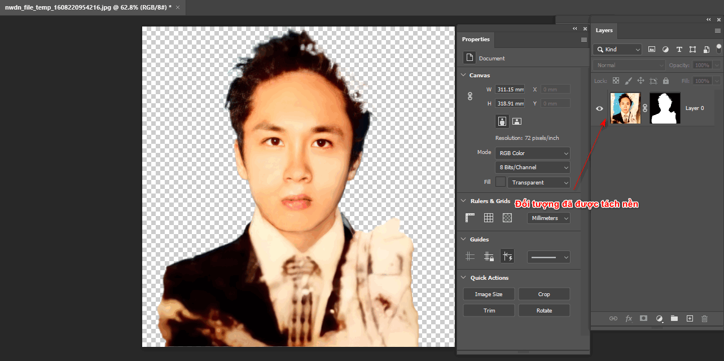
Task: Create a new group folder
Action: [674, 319]
